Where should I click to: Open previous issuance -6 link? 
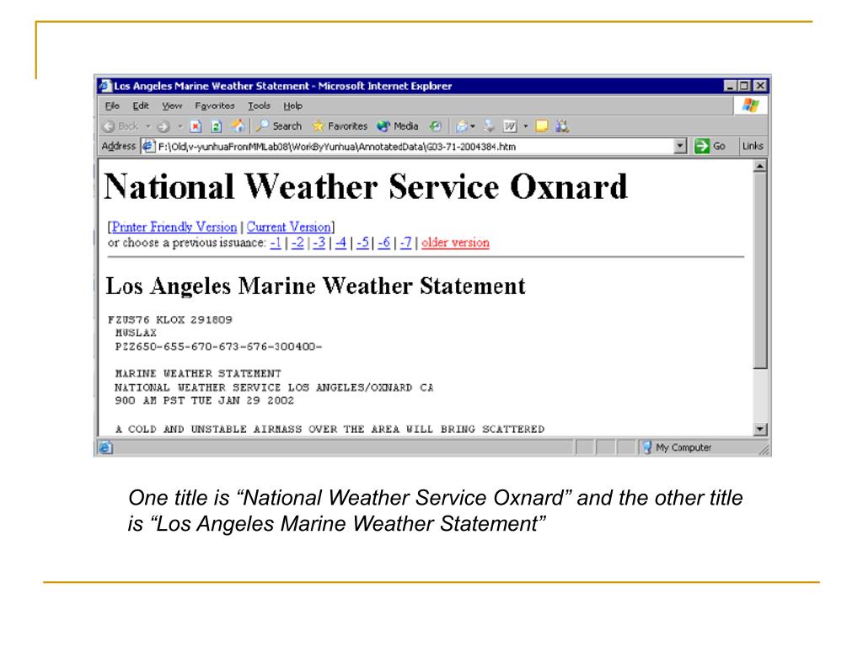384,243
